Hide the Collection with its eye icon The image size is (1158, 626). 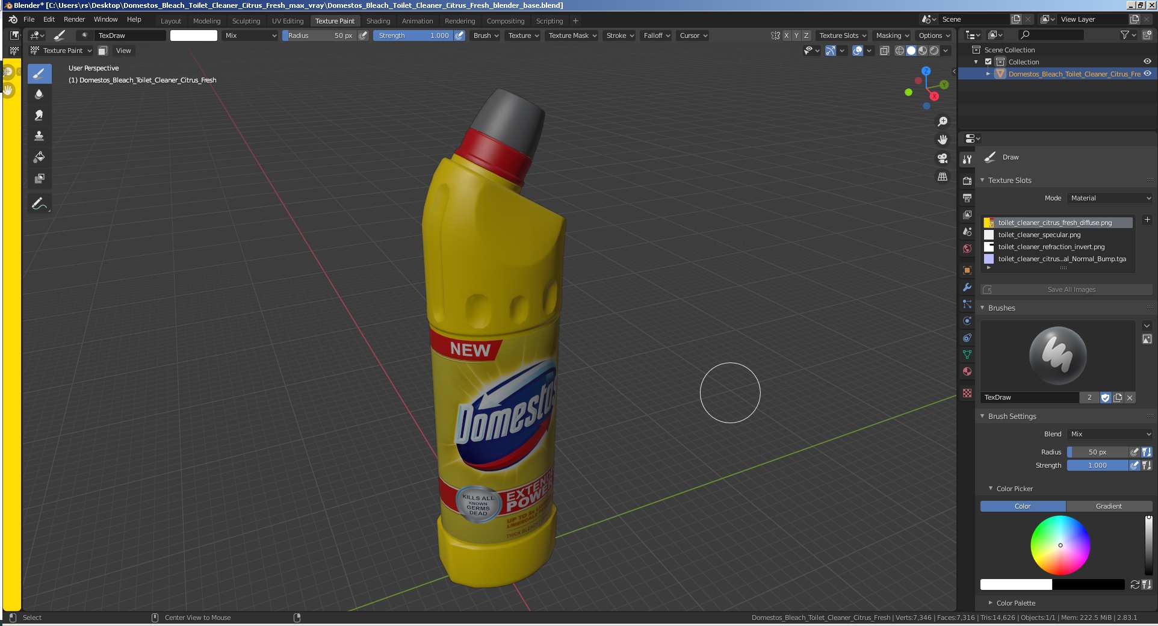[1147, 61]
